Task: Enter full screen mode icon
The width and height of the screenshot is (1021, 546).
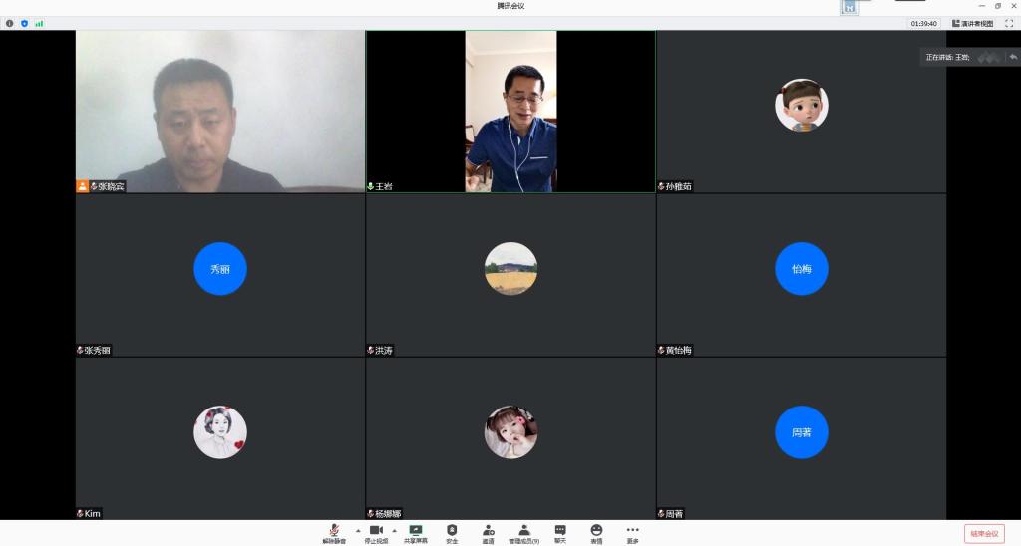Action: pyautogui.click(x=1009, y=23)
